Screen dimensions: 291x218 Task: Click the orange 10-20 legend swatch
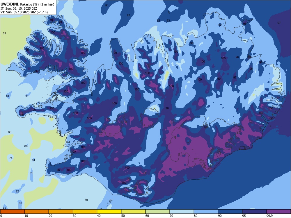(x=37, y=212)
